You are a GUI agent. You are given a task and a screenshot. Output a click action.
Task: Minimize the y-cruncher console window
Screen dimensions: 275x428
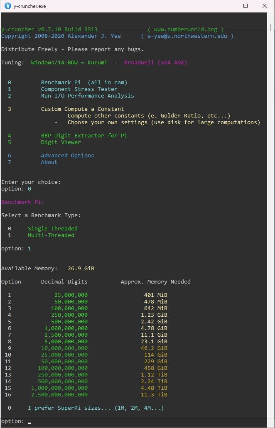(x=226, y=6)
